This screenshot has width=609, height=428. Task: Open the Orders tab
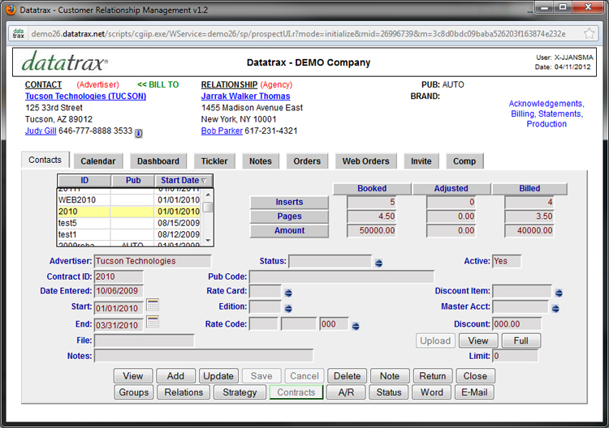(307, 160)
